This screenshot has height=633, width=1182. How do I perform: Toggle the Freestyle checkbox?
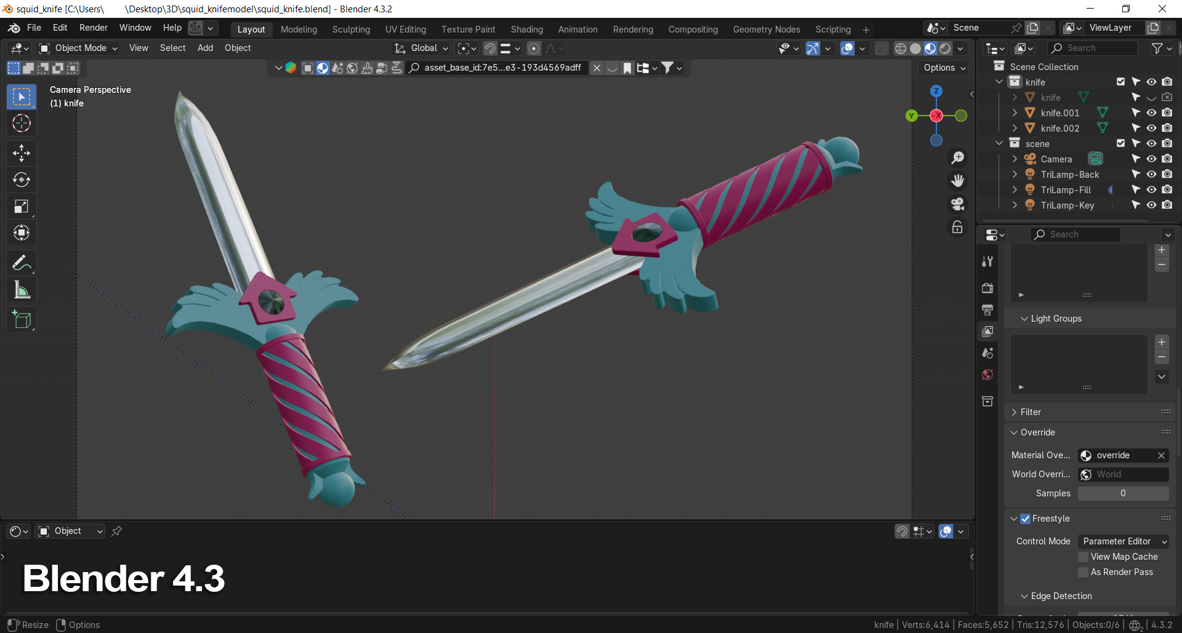point(1025,519)
